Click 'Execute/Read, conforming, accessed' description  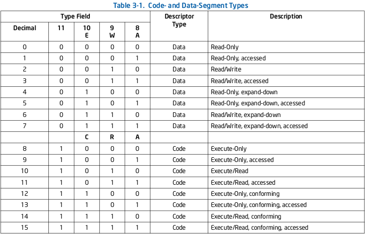tap(259, 228)
